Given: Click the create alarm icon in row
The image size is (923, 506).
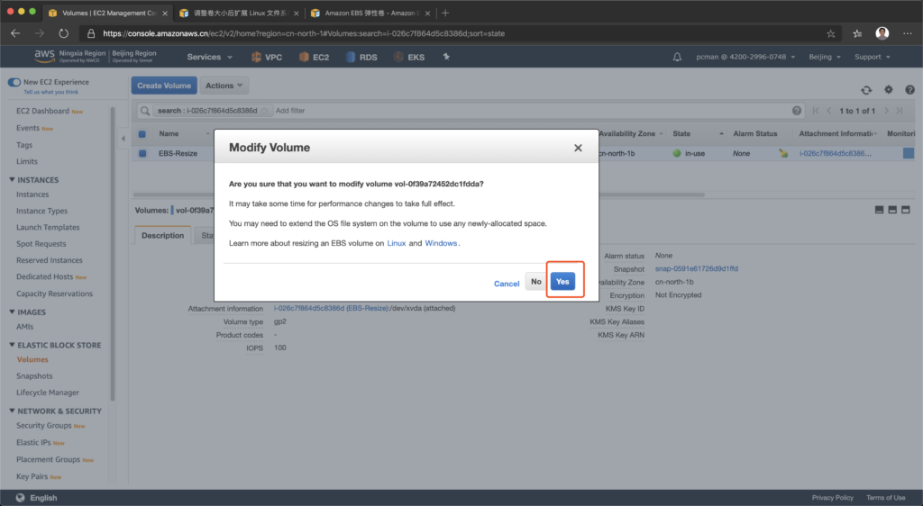Looking at the screenshot, I should 783,154.
